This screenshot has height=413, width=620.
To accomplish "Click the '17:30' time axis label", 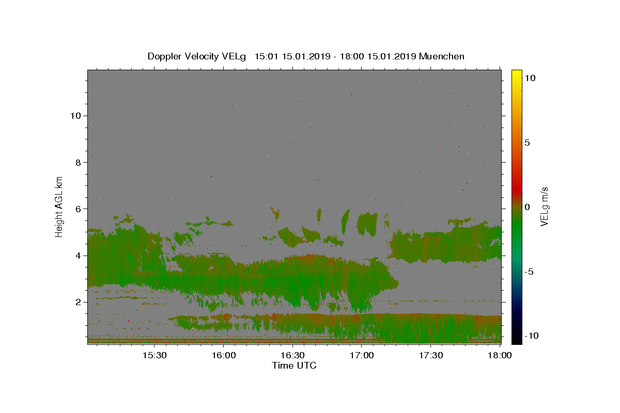I will (x=431, y=355).
